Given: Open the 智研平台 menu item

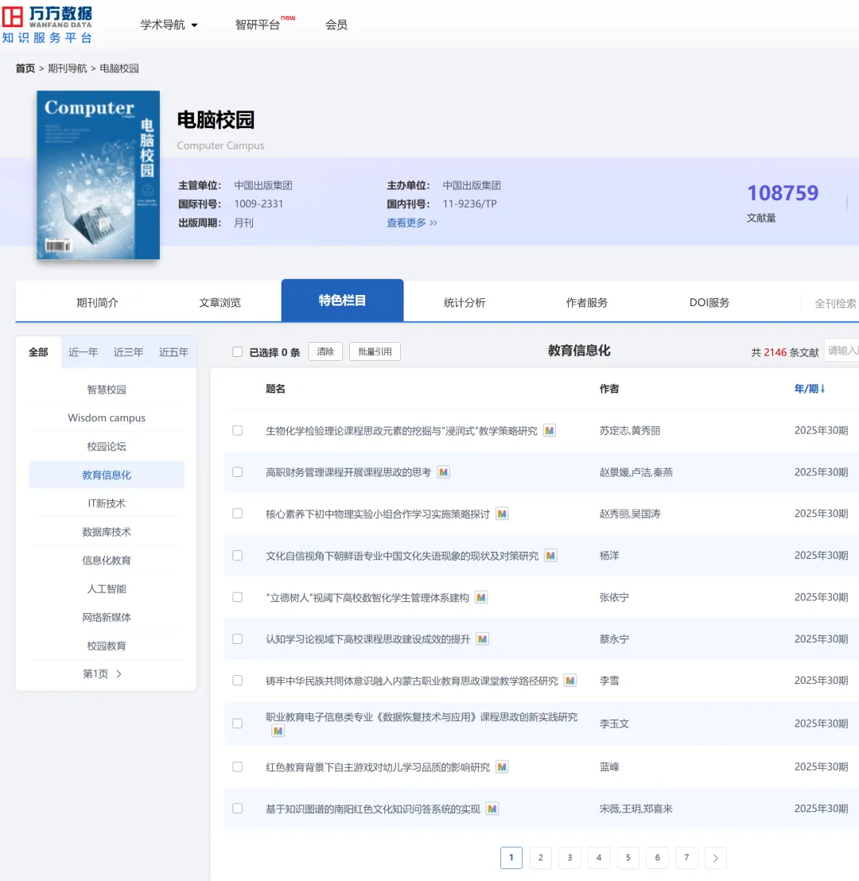Looking at the screenshot, I should 258,25.
